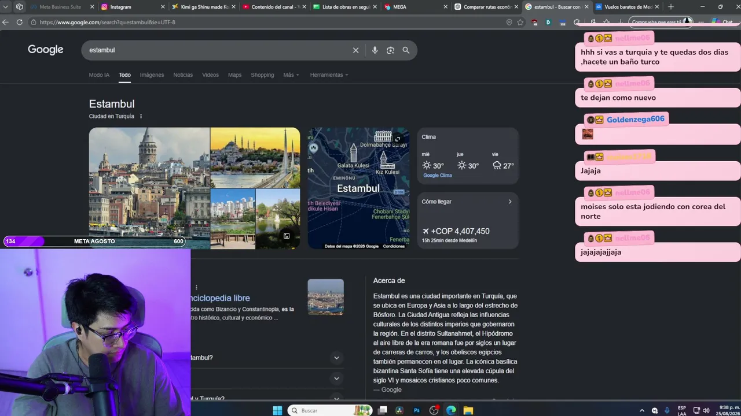This screenshot has height=416, width=741.
Task: Open the Windows Start menu
Action: (x=277, y=410)
